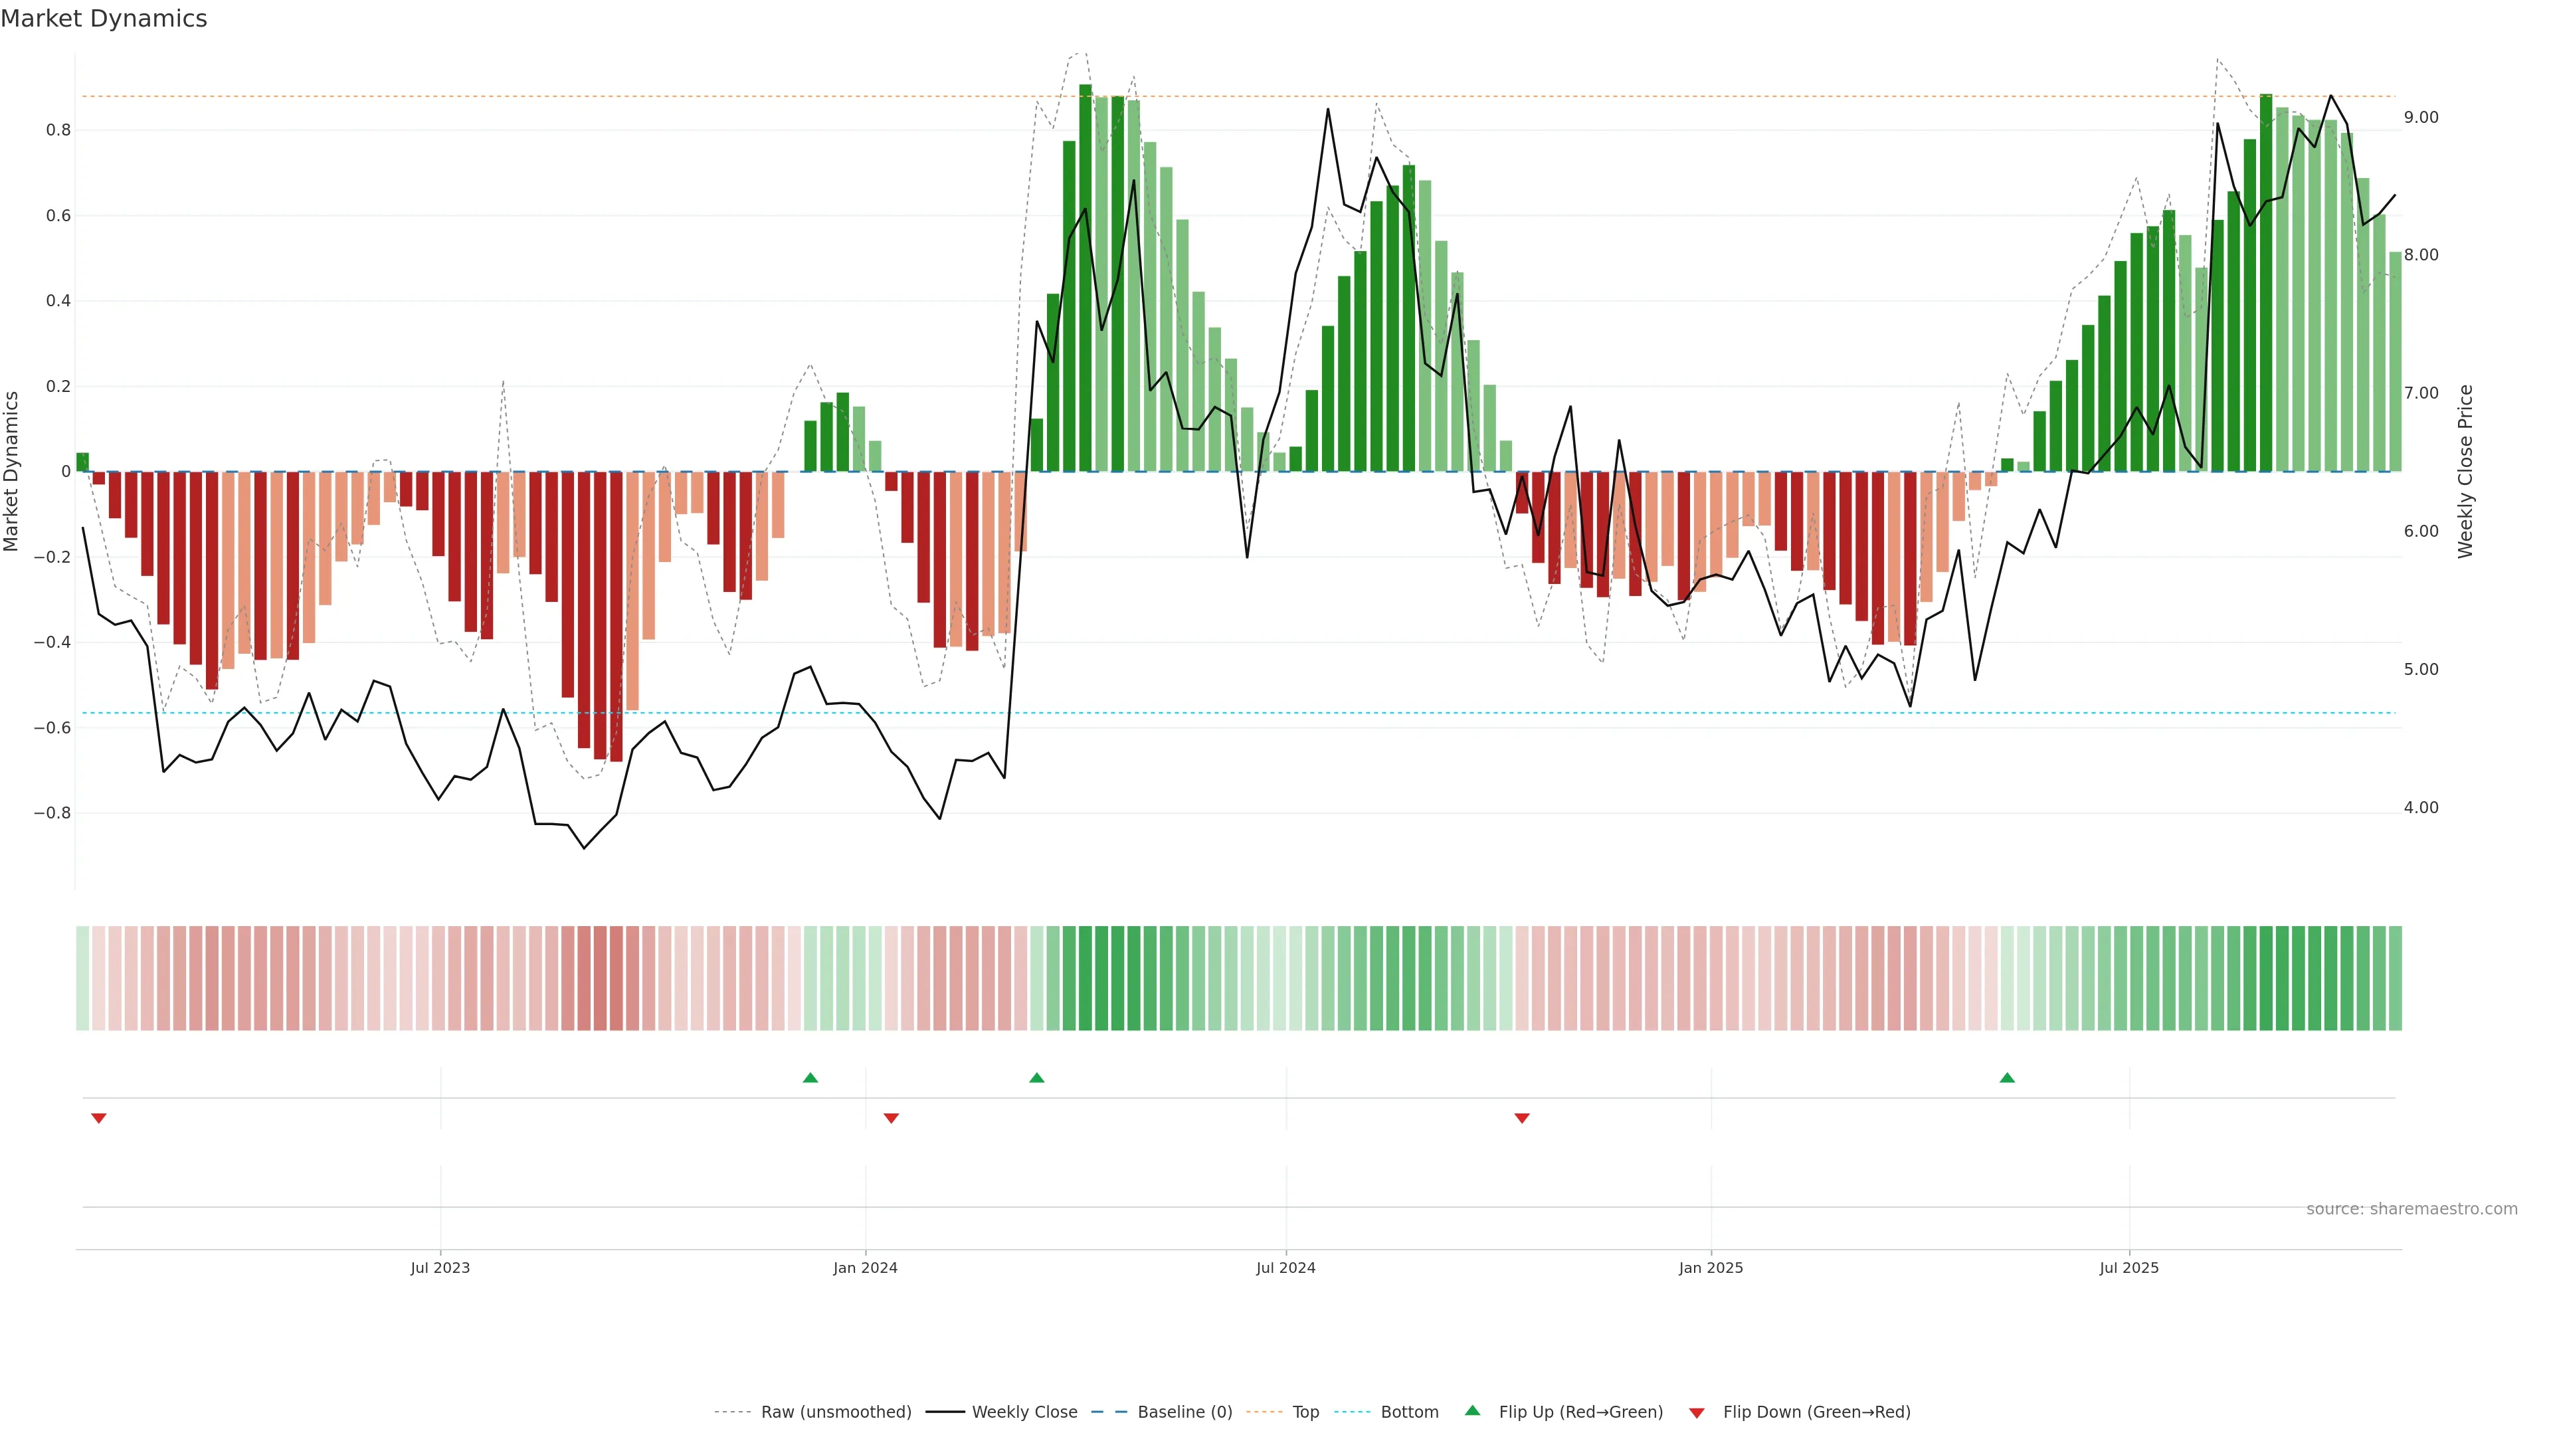Toggle the Bottom legend entry
This screenshot has height=1435, width=2551.
1409,1412
